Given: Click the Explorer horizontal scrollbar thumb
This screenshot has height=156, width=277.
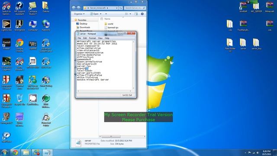Looking at the screenshot, I should click(x=111, y=136).
